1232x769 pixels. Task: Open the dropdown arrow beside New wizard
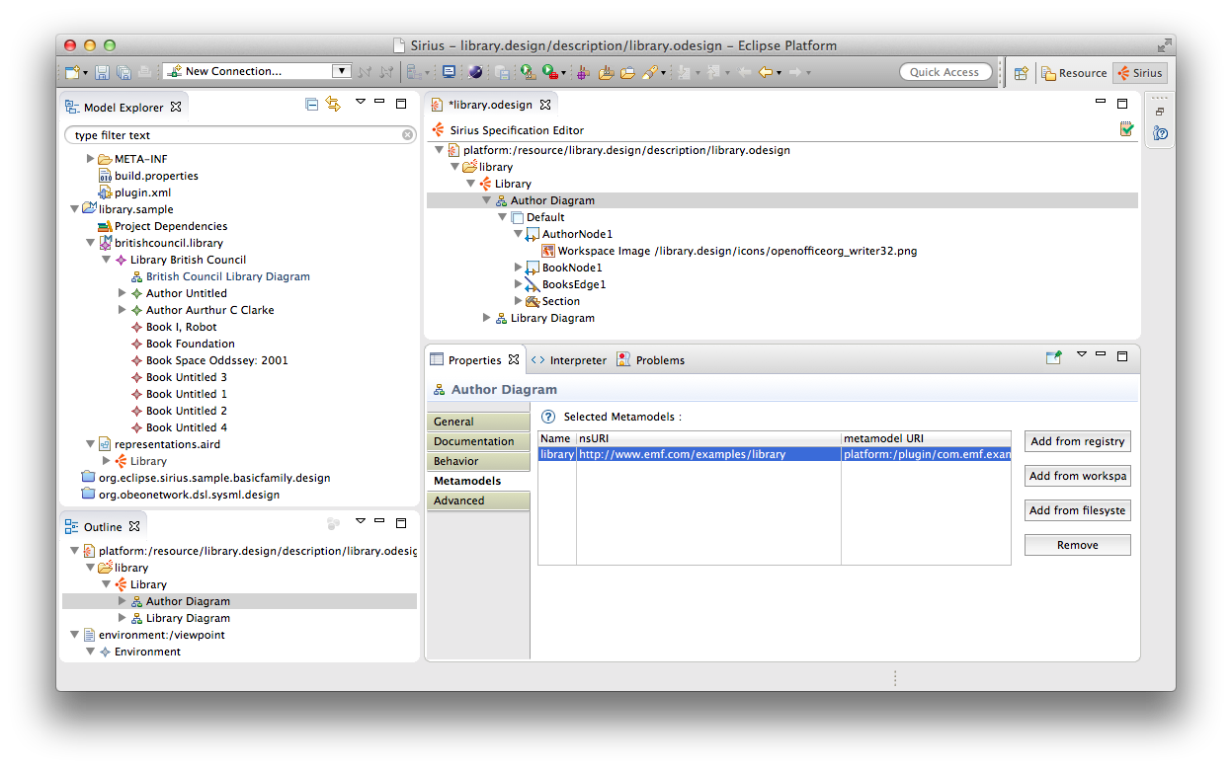85,73
